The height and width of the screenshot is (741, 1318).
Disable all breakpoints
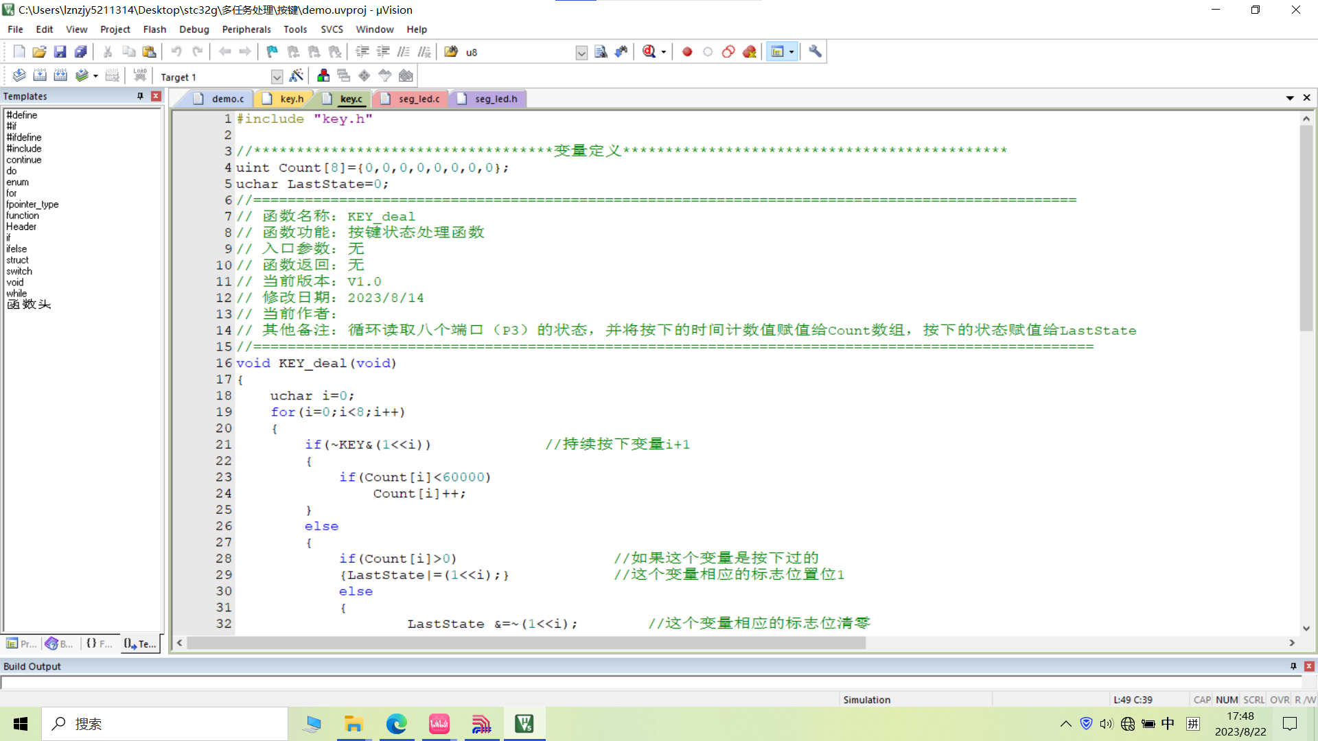pyautogui.click(x=728, y=51)
